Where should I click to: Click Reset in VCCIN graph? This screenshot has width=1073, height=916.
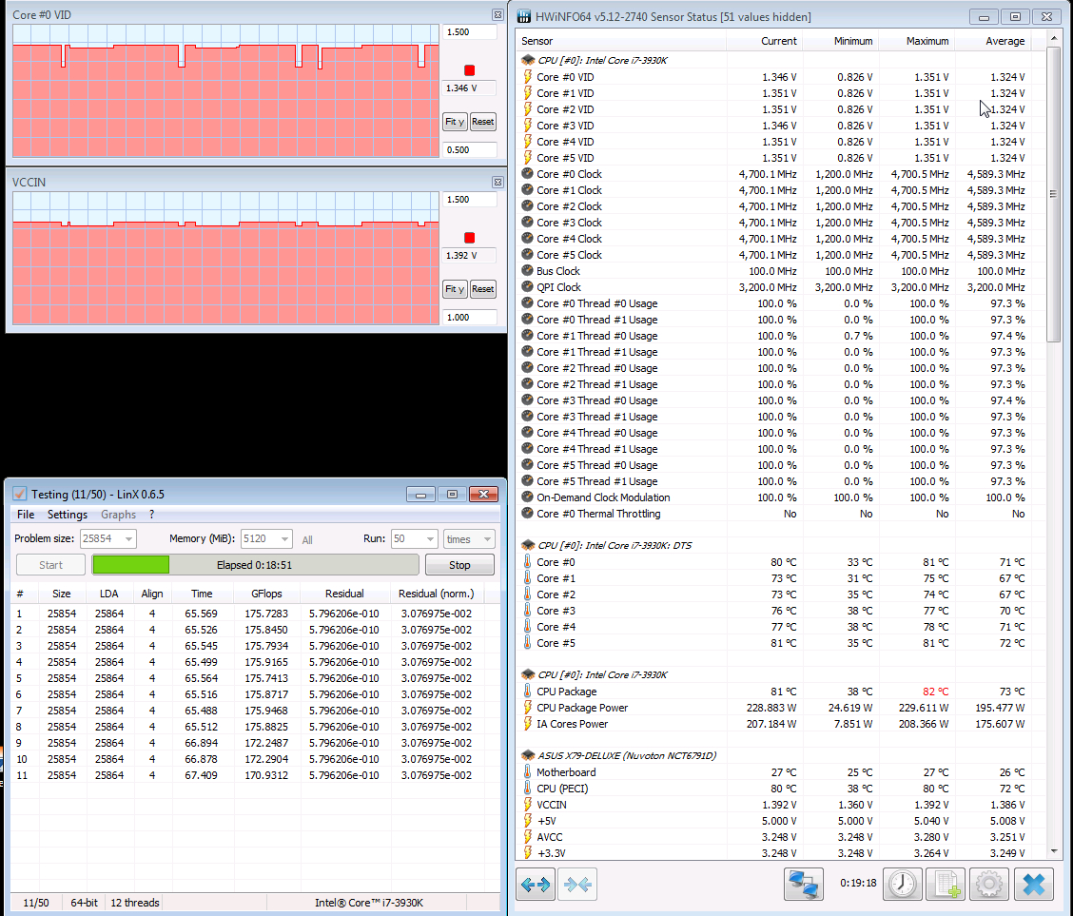[x=482, y=289]
